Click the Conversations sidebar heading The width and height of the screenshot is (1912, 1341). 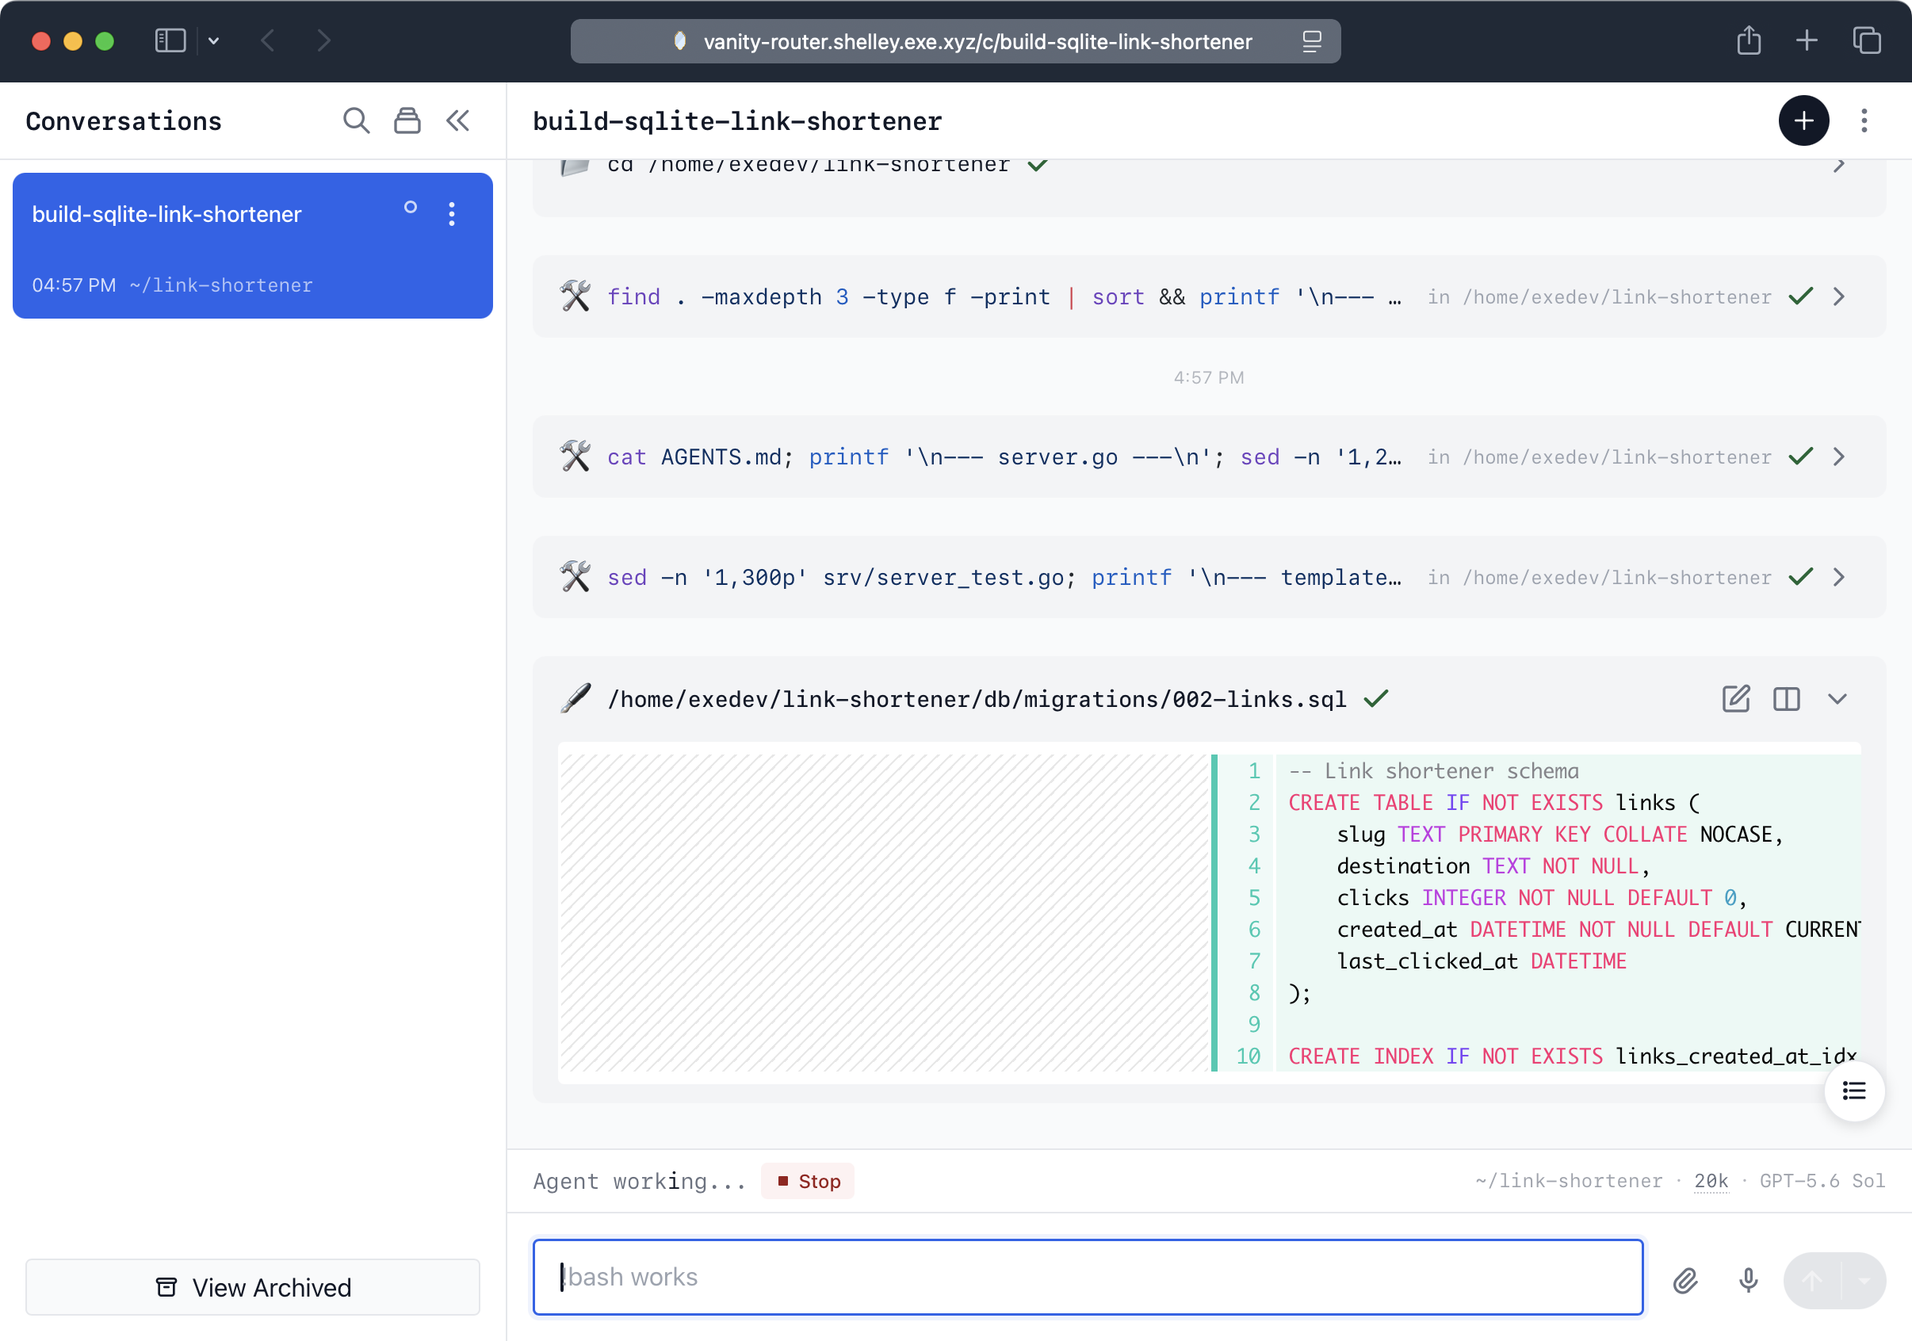pyautogui.click(x=123, y=121)
